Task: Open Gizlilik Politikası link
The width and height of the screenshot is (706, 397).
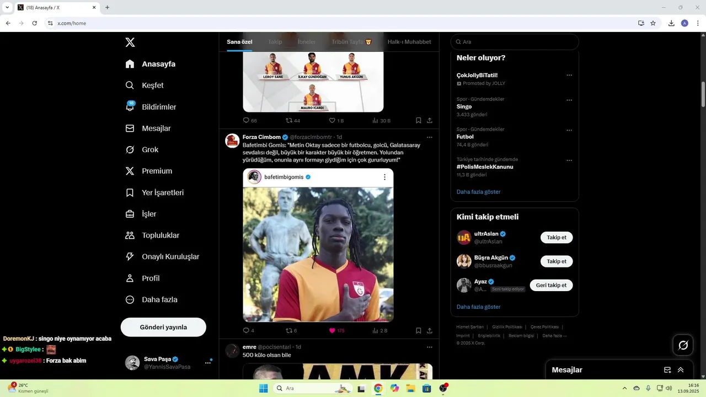Action: [507, 327]
